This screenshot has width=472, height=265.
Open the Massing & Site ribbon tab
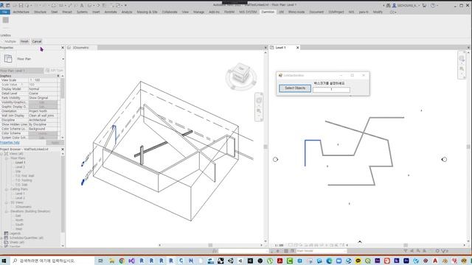tap(147, 12)
